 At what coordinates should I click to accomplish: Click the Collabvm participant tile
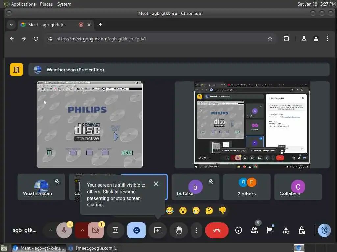(298, 187)
